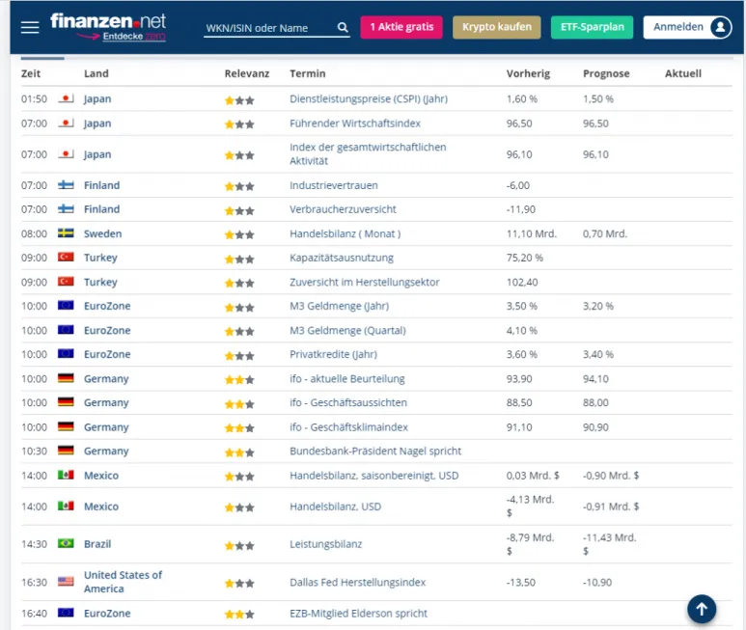Click the 75,20 % previous value

click(524, 258)
